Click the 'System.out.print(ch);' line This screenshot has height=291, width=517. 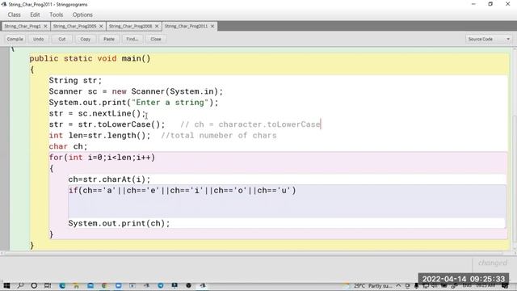119,223
